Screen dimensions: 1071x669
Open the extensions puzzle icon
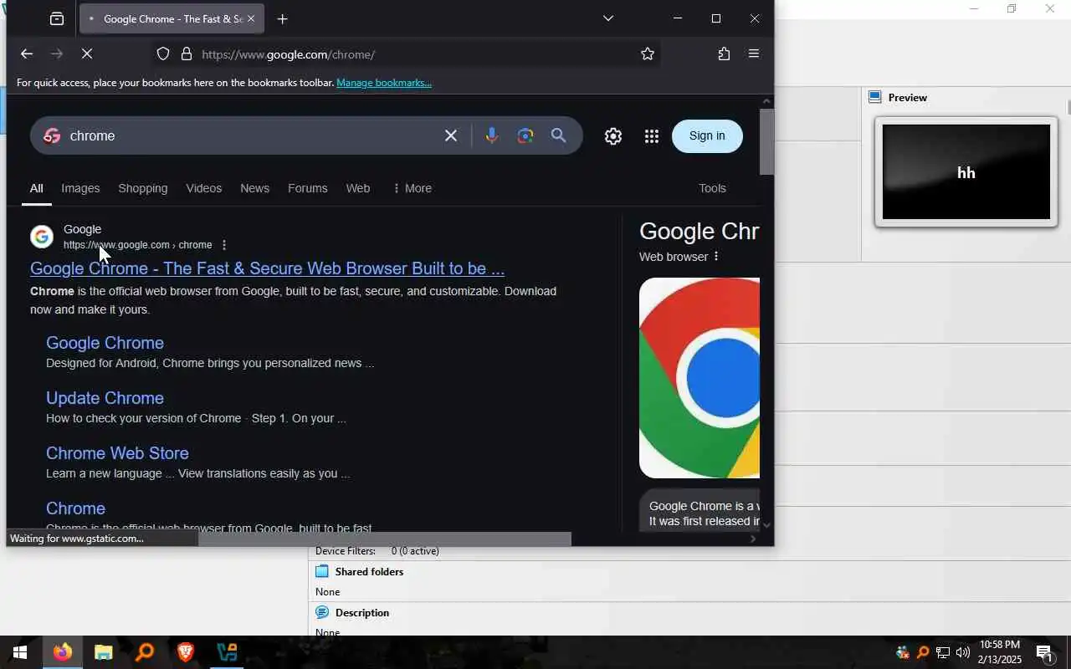coord(724,54)
